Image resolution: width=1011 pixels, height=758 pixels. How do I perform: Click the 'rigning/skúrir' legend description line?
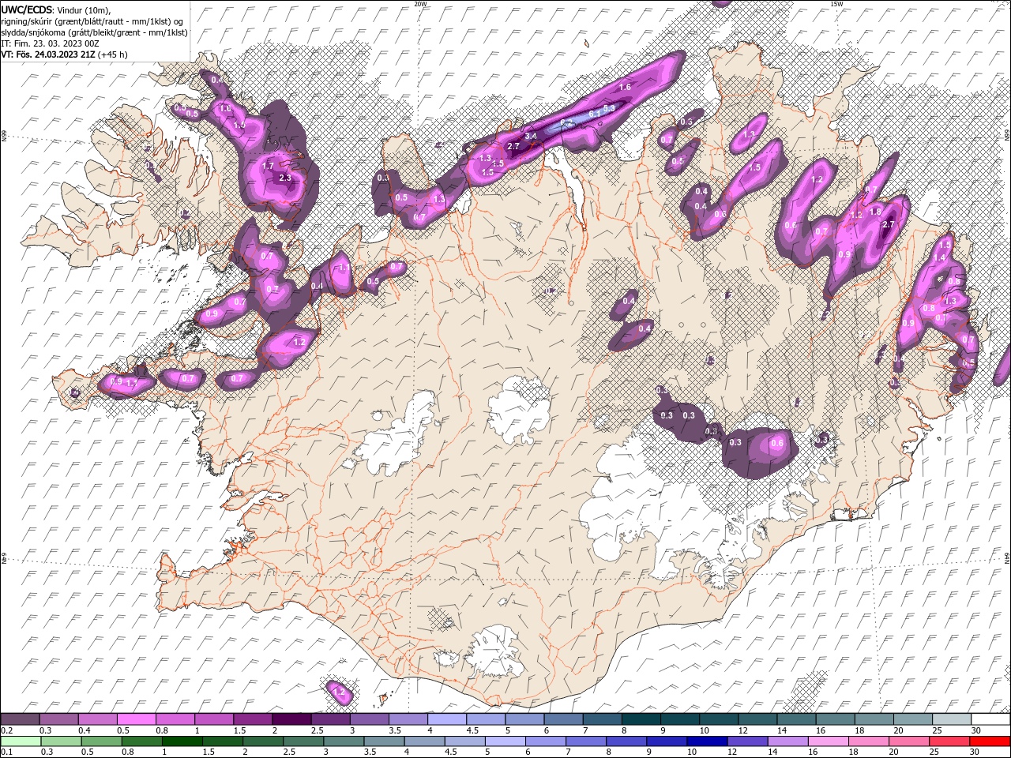pyautogui.click(x=93, y=21)
